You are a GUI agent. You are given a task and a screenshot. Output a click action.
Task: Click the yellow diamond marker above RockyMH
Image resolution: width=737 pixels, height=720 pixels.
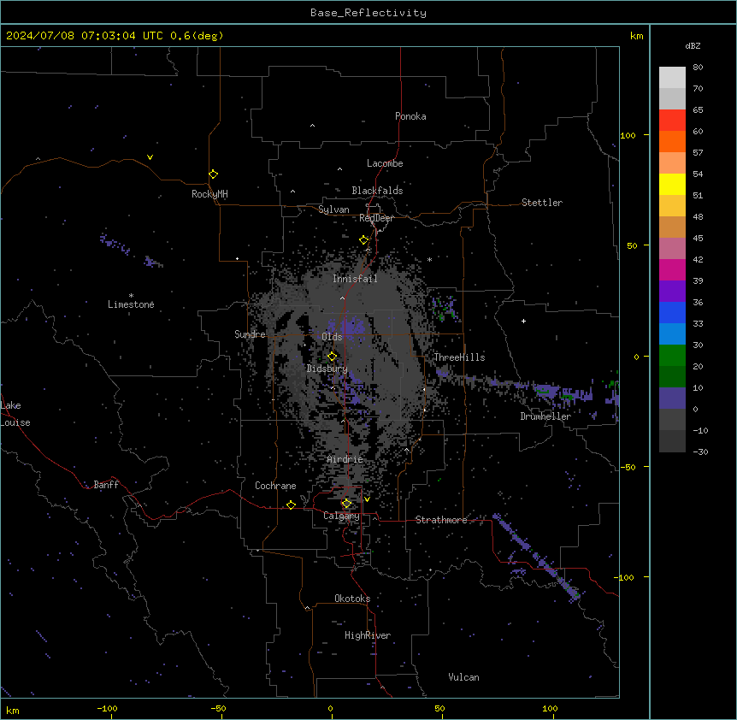pyautogui.click(x=213, y=174)
